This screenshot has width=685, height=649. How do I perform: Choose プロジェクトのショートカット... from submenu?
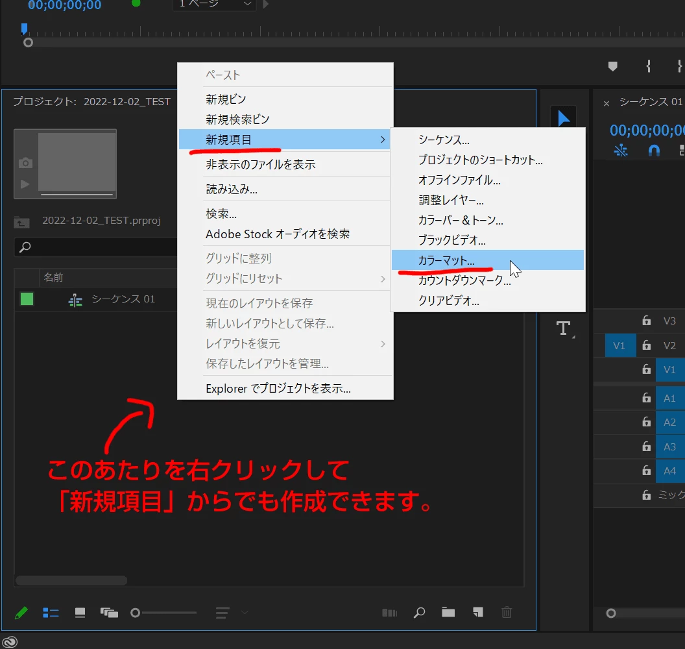click(488, 160)
